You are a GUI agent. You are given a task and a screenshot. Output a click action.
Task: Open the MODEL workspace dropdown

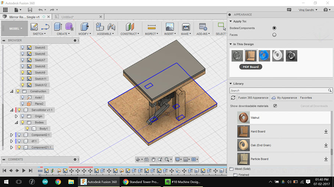pos(15,28)
